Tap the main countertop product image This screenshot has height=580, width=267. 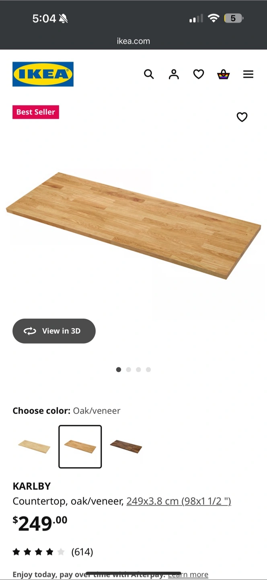coord(133,226)
